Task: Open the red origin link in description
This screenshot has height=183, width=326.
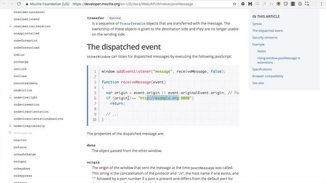Action: coord(104,168)
